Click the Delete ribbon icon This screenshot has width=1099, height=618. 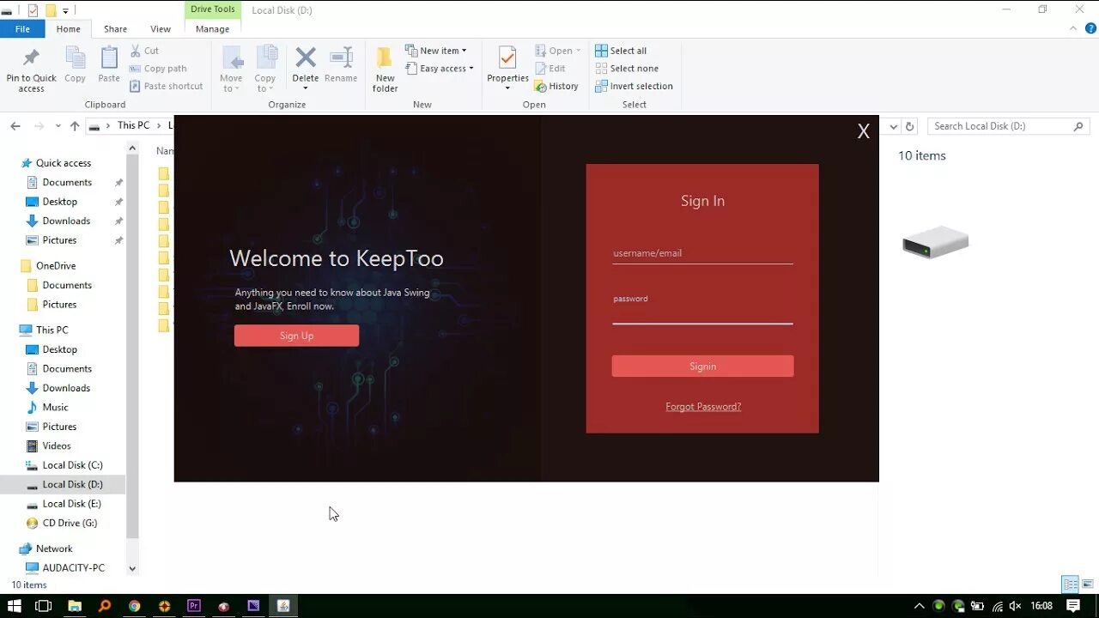[306, 58]
